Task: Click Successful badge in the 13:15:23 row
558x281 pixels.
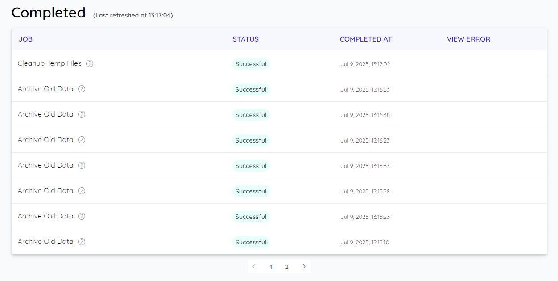Action: pyautogui.click(x=251, y=217)
